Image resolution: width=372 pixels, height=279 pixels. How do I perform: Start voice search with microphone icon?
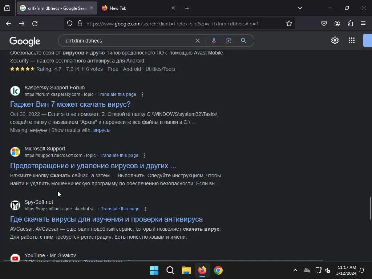tap(214, 41)
